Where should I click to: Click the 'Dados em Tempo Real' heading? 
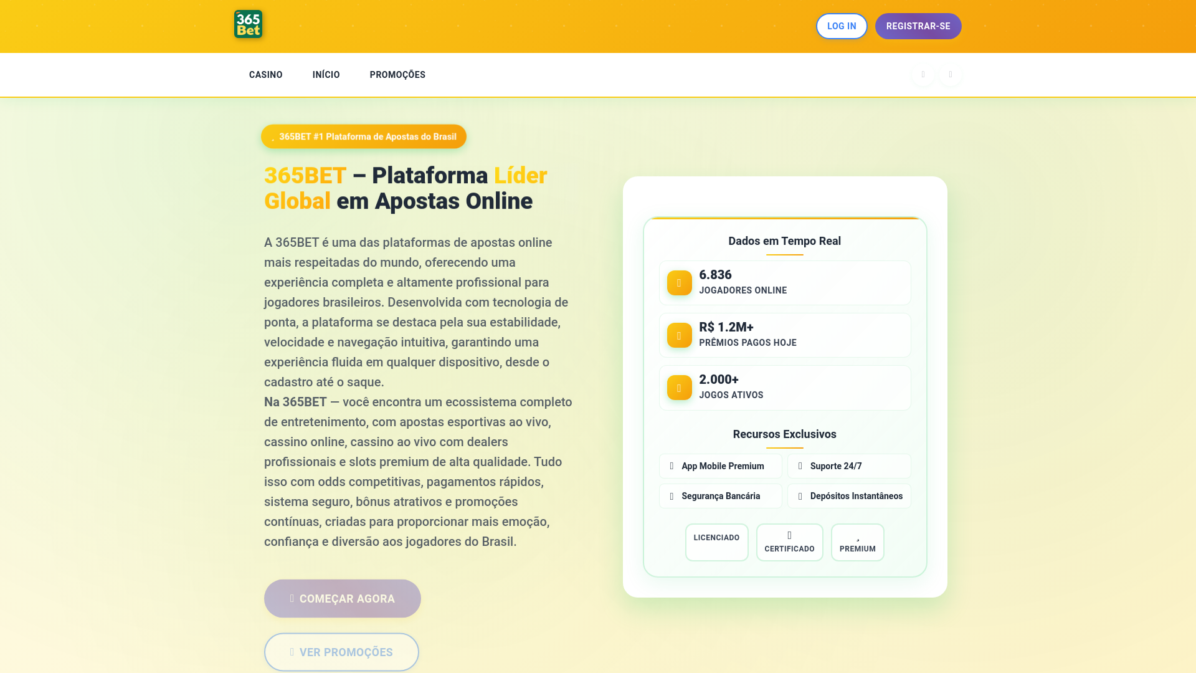point(785,241)
